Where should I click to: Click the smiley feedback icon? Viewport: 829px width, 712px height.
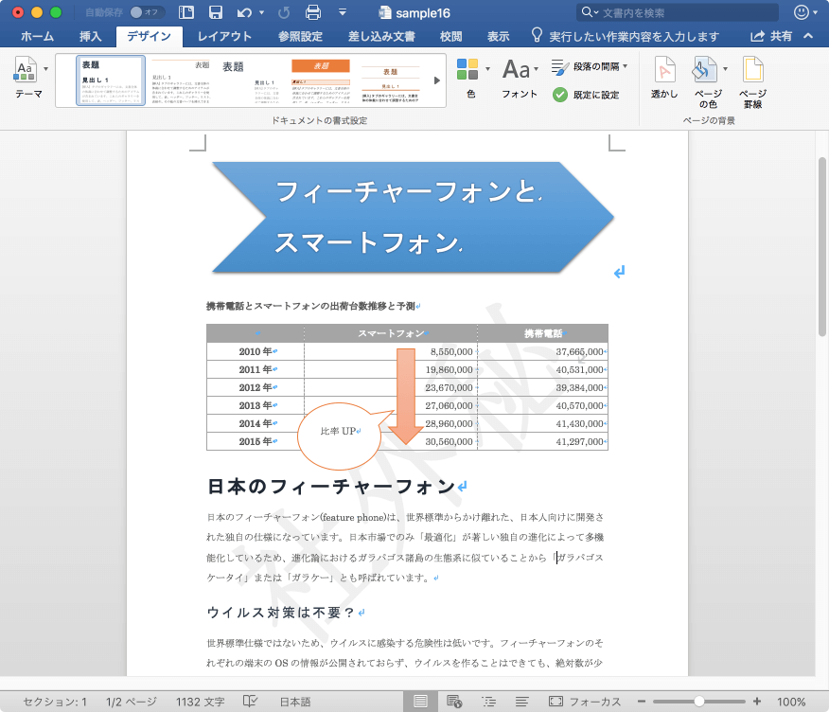[x=802, y=12]
